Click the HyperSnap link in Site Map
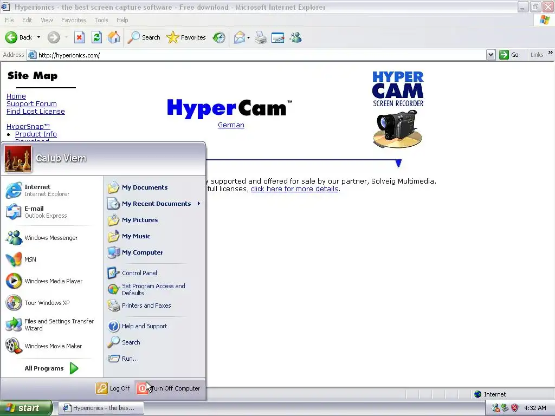This screenshot has height=416, width=555. point(28,126)
